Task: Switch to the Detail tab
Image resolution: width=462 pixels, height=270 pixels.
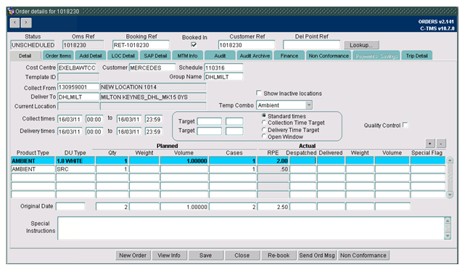Action: [x=25, y=56]
